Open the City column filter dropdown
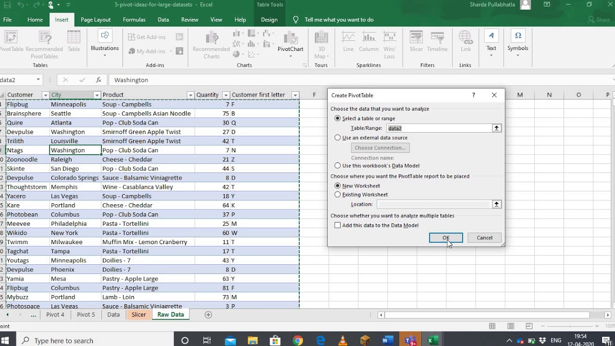Screen dimensions: 615x346 (x=97, y=95)
